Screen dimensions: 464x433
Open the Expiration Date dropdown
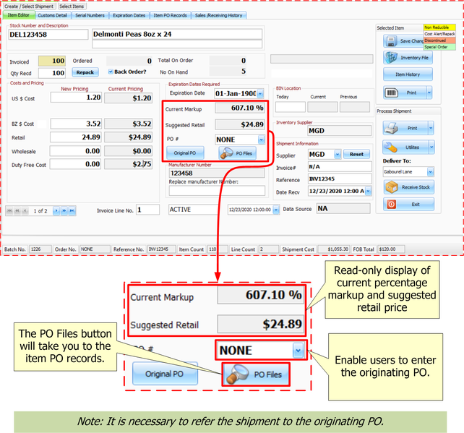tap(260, 94)
